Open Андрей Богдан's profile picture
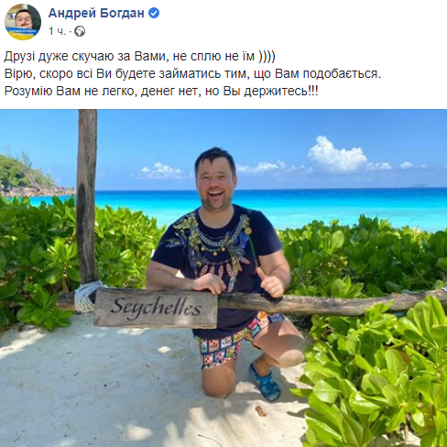The image size is (447, 447). (x=23, y=22)
